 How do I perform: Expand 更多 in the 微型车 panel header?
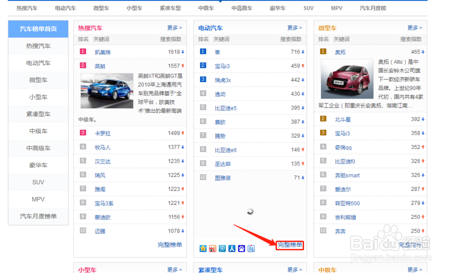(415, 28)
